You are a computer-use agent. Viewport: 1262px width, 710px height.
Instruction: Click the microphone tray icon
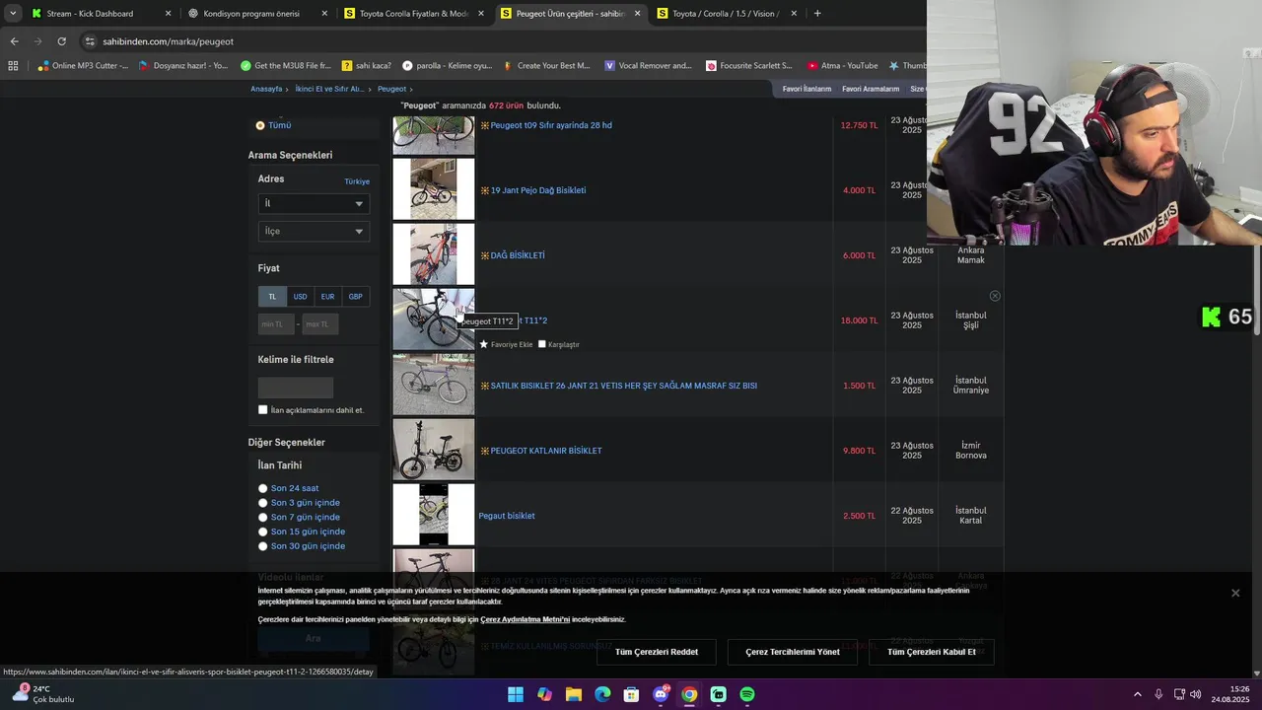click(x=1158, y=694)
